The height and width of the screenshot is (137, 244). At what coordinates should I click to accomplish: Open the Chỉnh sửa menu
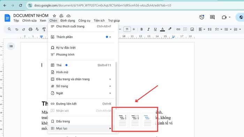[29, 21]
